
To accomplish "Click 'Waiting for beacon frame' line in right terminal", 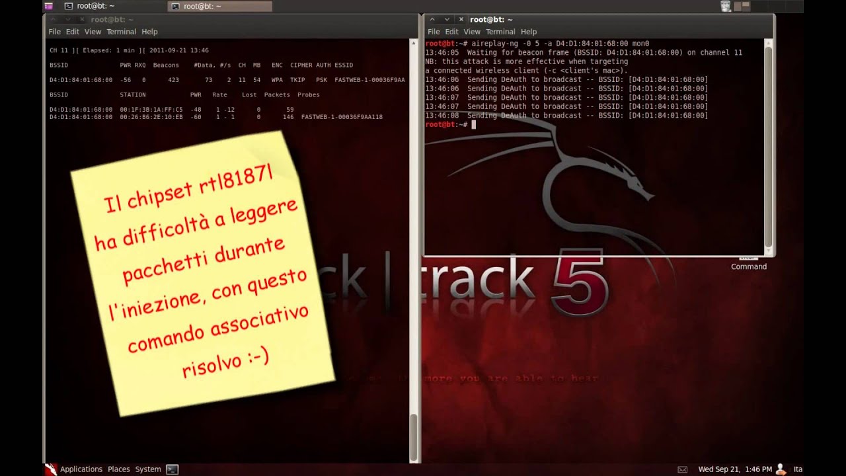I will coord(584,52).
